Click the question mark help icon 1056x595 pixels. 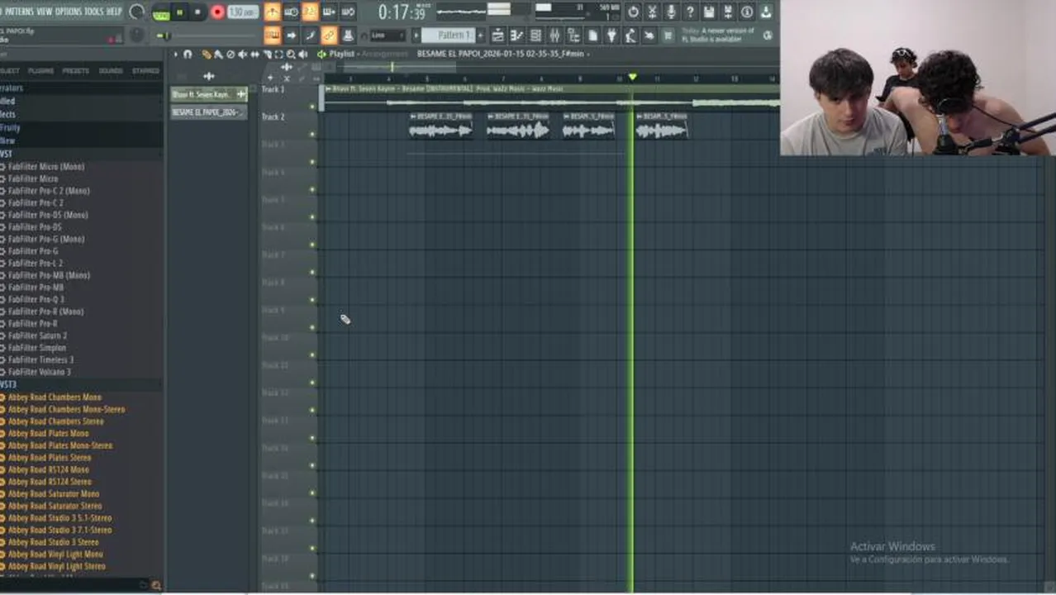pos(690,12)
